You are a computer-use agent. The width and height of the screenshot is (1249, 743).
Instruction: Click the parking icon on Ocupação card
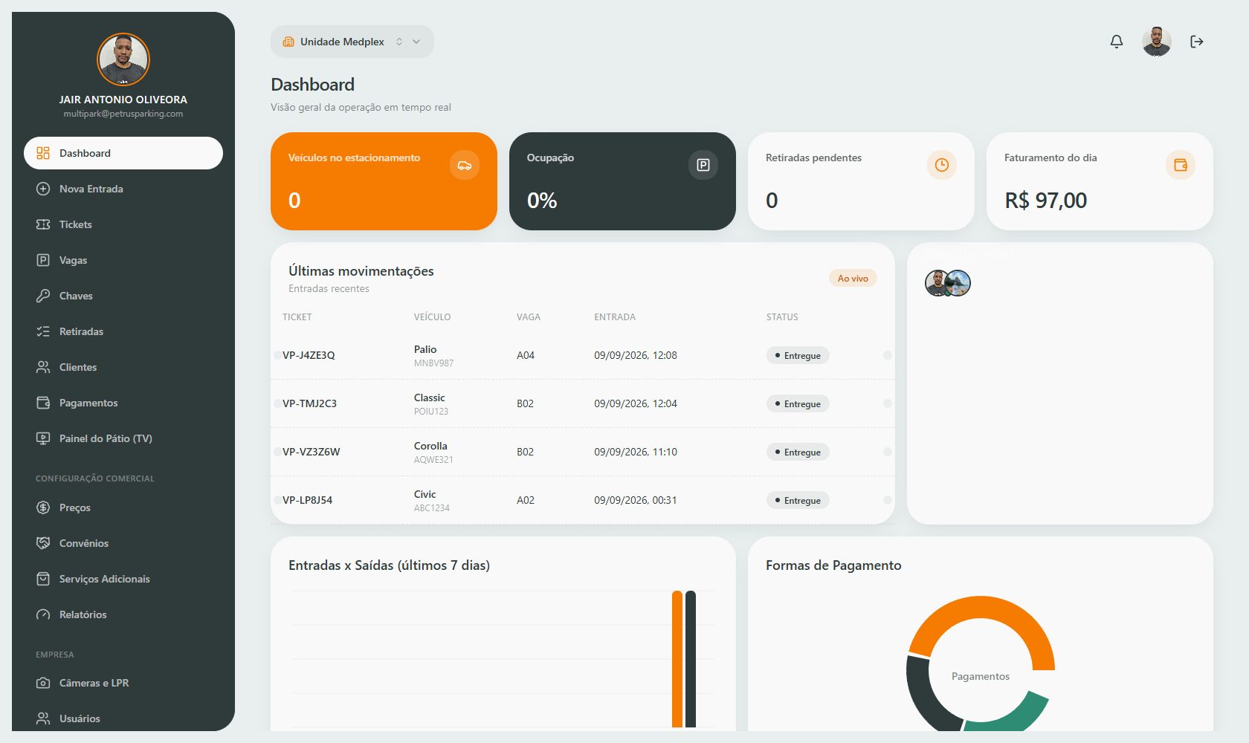(x=703, y=165)
